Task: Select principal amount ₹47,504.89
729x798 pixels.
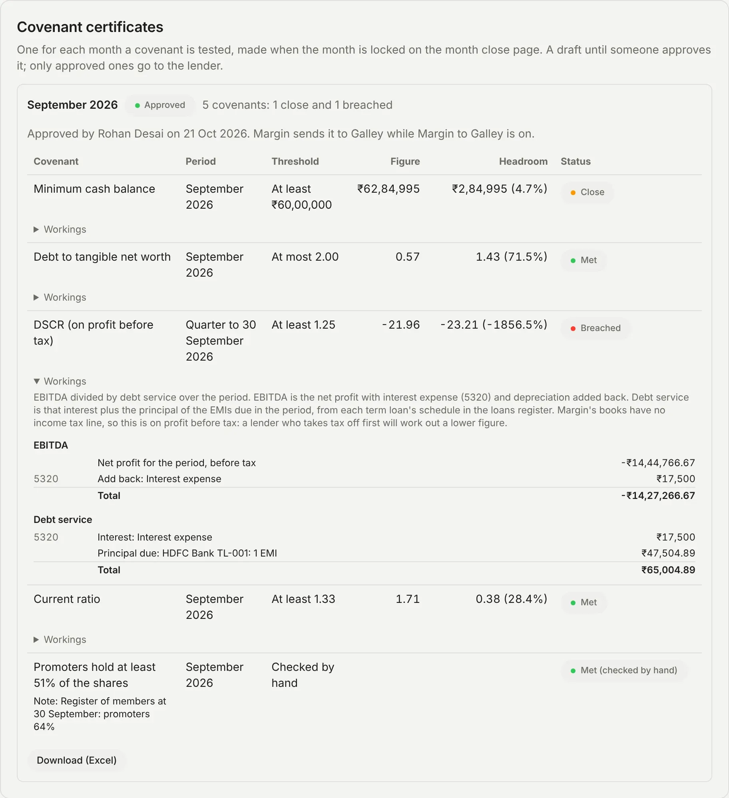Action: tap(668, 553)
